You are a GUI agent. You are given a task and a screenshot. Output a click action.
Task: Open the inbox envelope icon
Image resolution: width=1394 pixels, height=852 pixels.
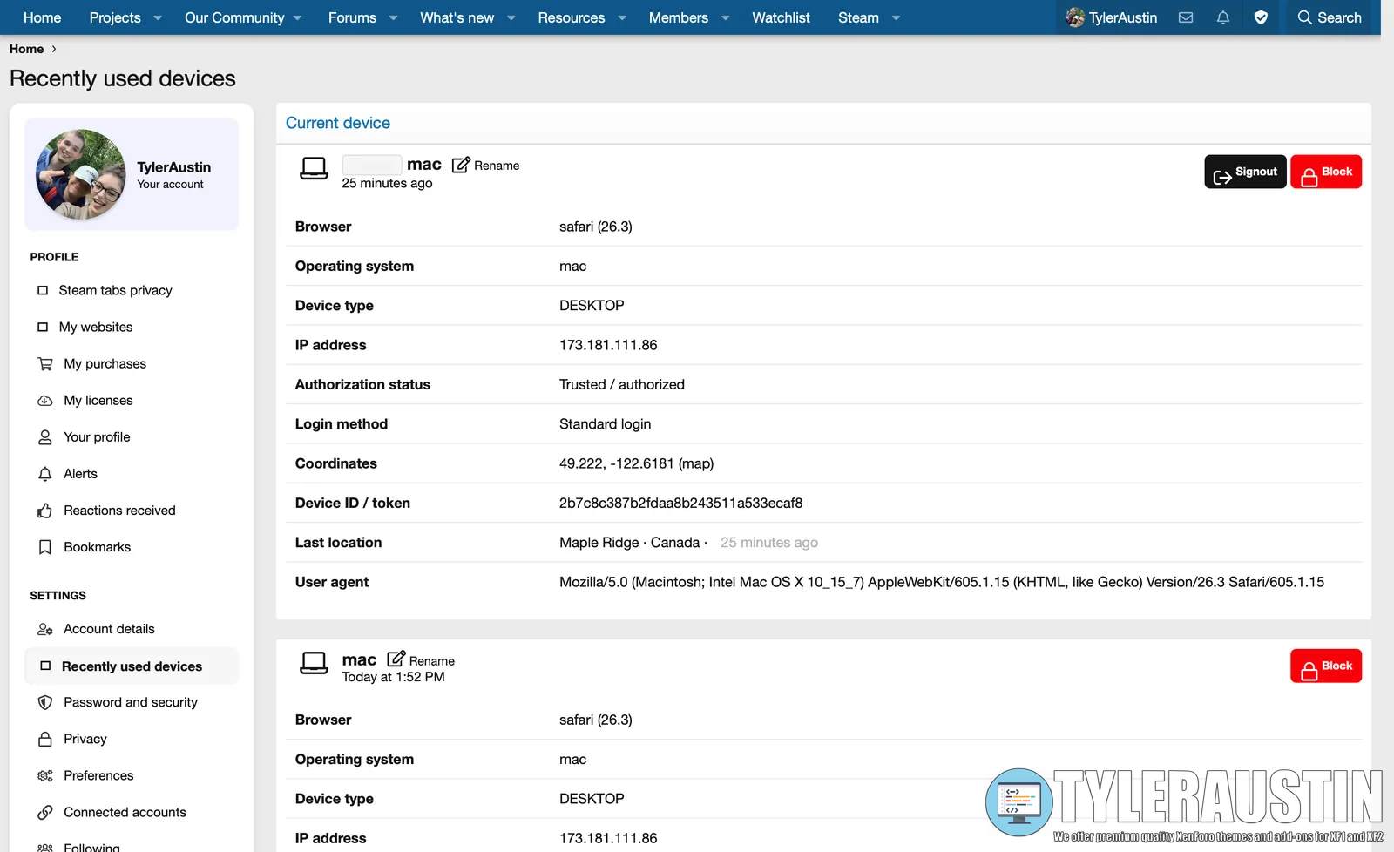tap(1186, 17)
